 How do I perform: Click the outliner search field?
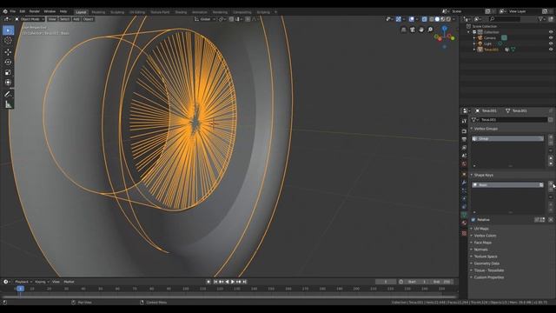[x=505, y=19]
